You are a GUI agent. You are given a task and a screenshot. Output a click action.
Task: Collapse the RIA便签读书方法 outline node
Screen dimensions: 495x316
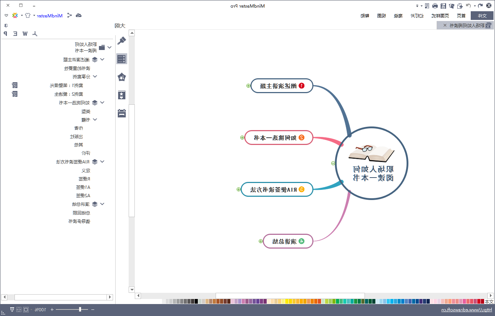click(x=102, y=162)
